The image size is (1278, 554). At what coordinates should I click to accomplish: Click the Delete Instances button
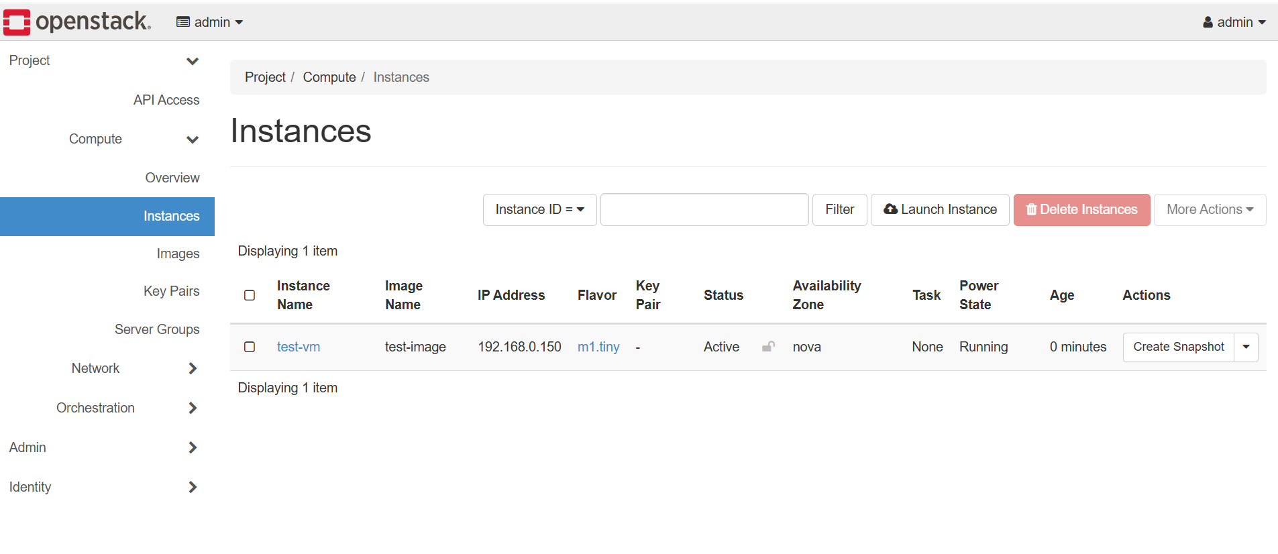[1081, 210]
